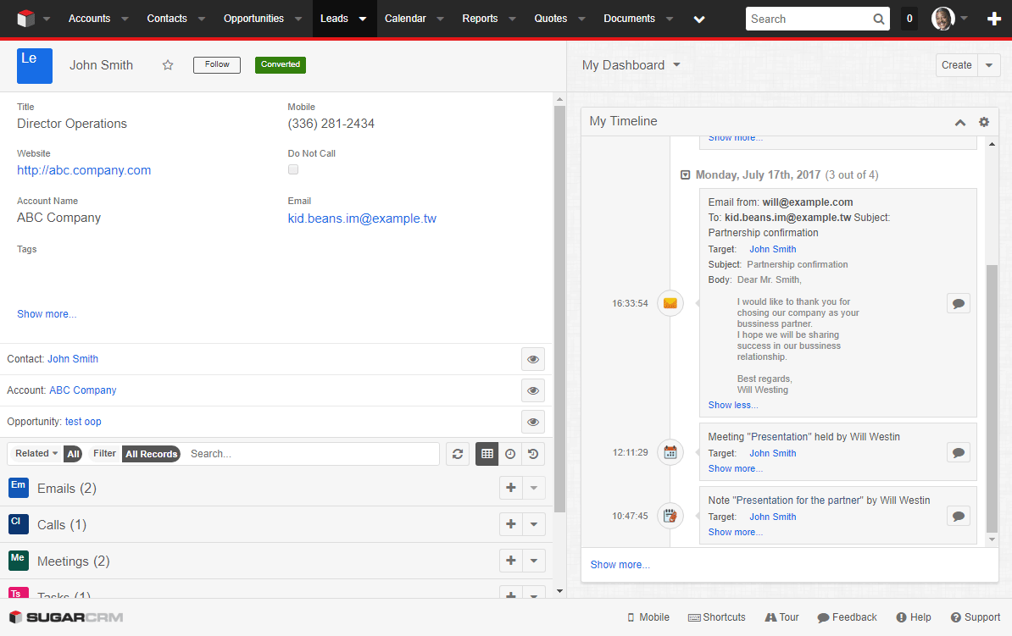Preview the Contact John Smith record
The width and height of the screenshot is (1012, 636).
tap(533, 359)
